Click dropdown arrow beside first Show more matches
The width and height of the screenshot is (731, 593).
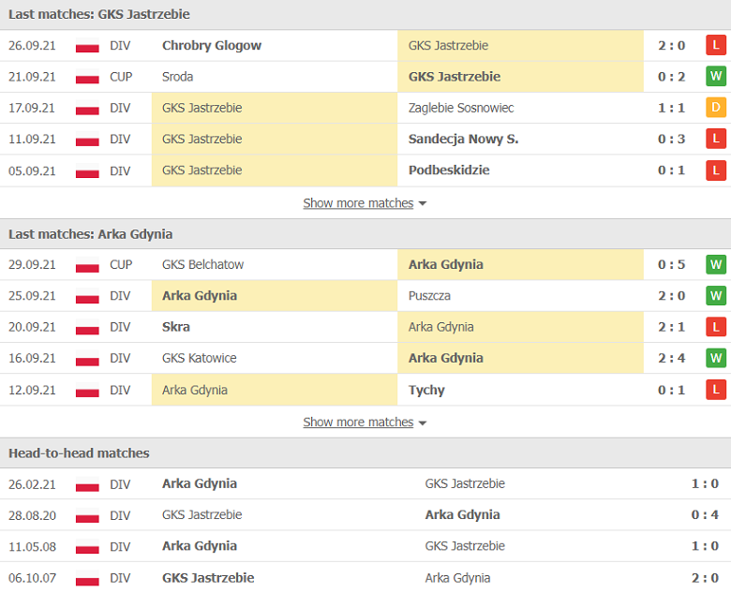tap(423, 203)
